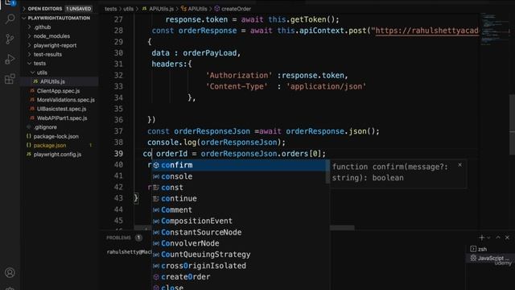Click the 'application/json' string value
The height and width of the screenshot is (290, 515).
coord(326,86)
